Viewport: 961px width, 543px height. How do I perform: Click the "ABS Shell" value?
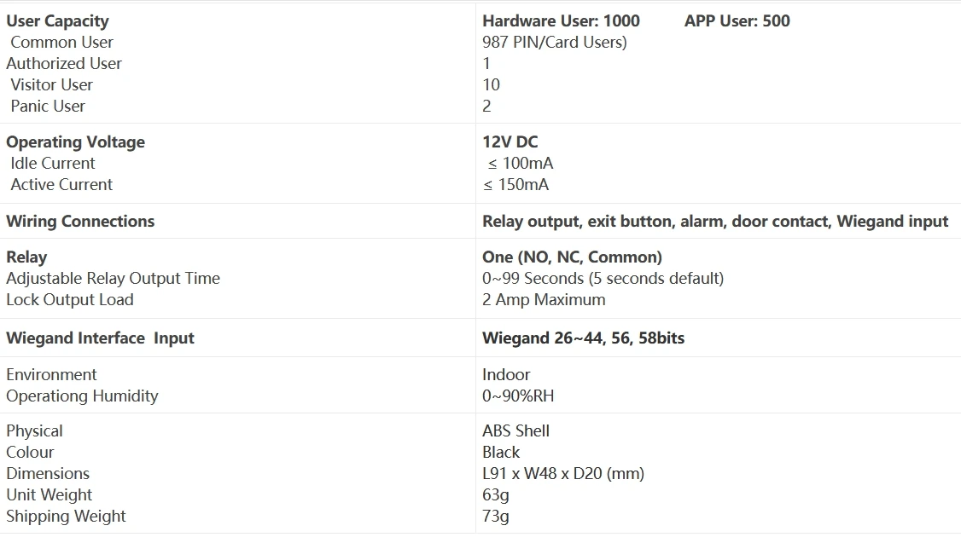click(x=515, y=430)
